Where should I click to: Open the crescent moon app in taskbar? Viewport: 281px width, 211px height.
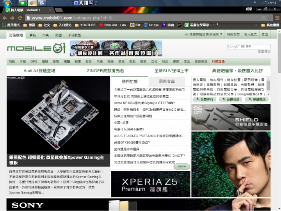click(42, 3)
